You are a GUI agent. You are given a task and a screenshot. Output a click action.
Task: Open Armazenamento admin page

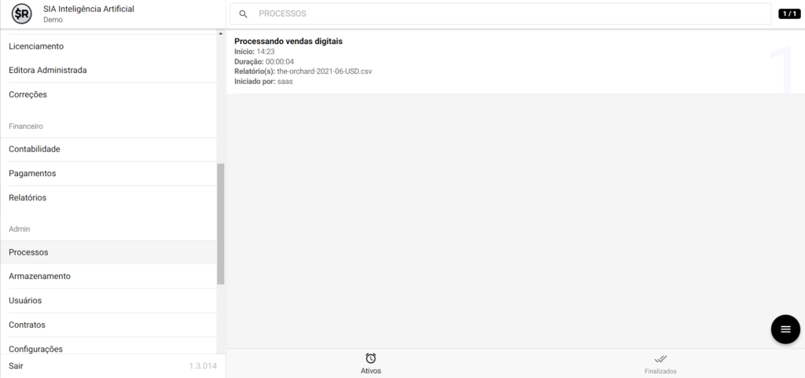39,277
